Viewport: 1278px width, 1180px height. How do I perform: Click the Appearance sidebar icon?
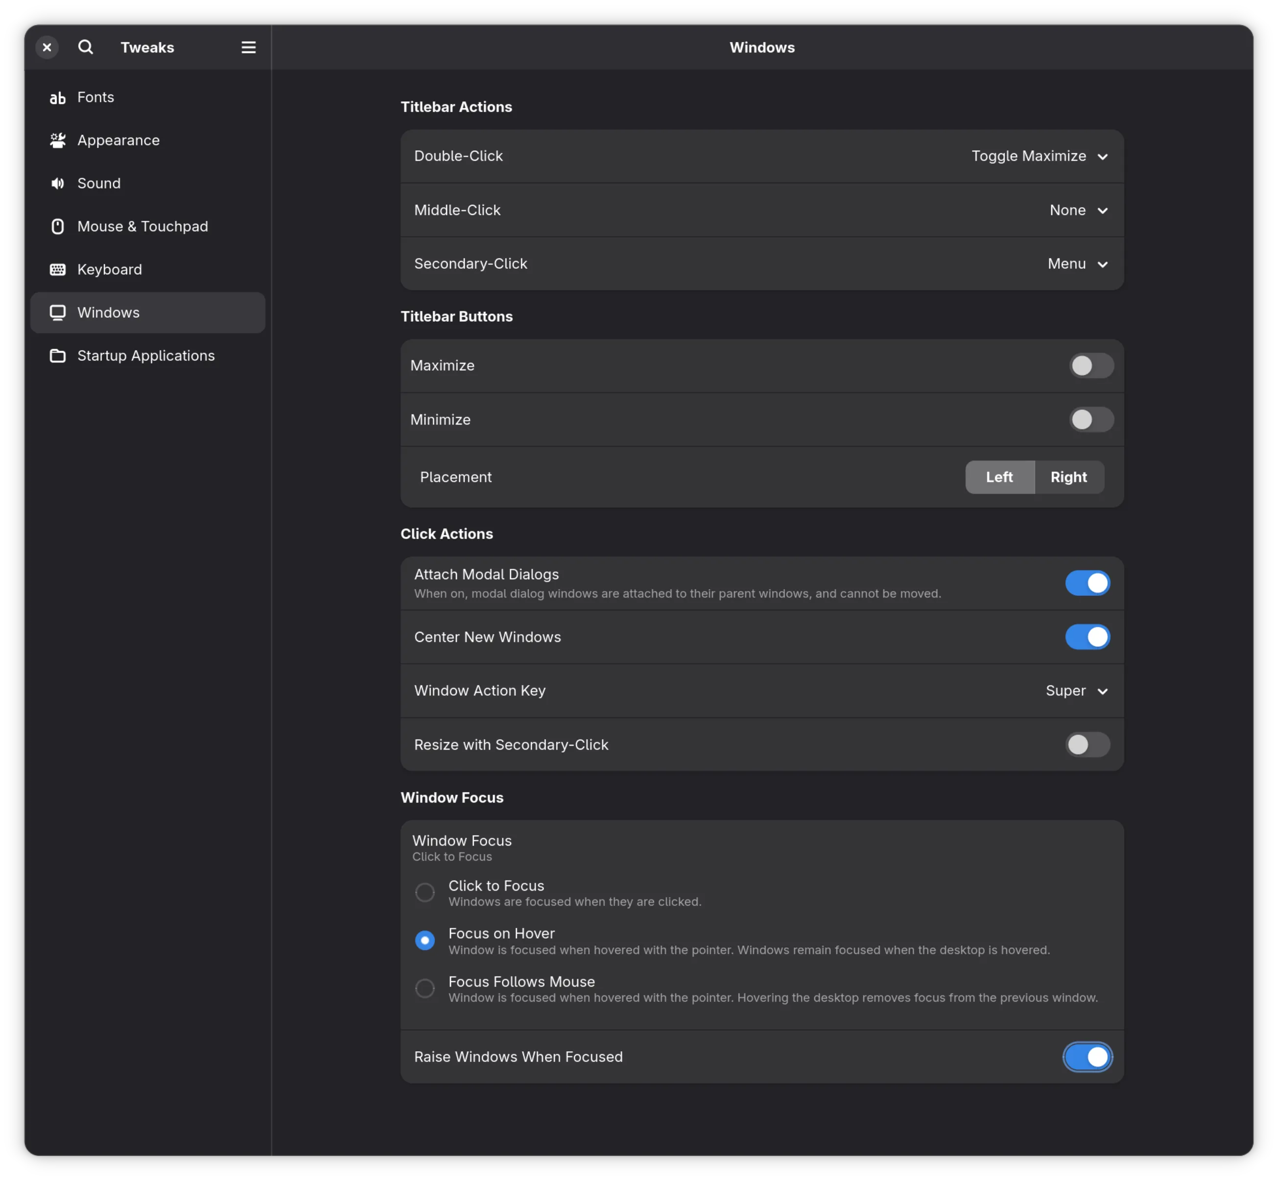(x=57, y=141)
